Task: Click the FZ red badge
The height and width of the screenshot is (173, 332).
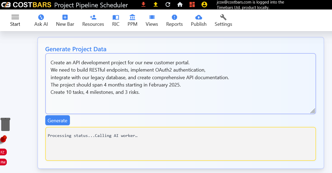Action: [3, 152]
